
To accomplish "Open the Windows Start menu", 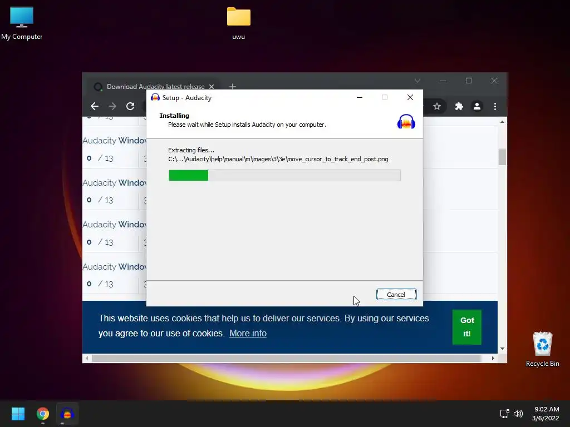I will tap(18, 414).
